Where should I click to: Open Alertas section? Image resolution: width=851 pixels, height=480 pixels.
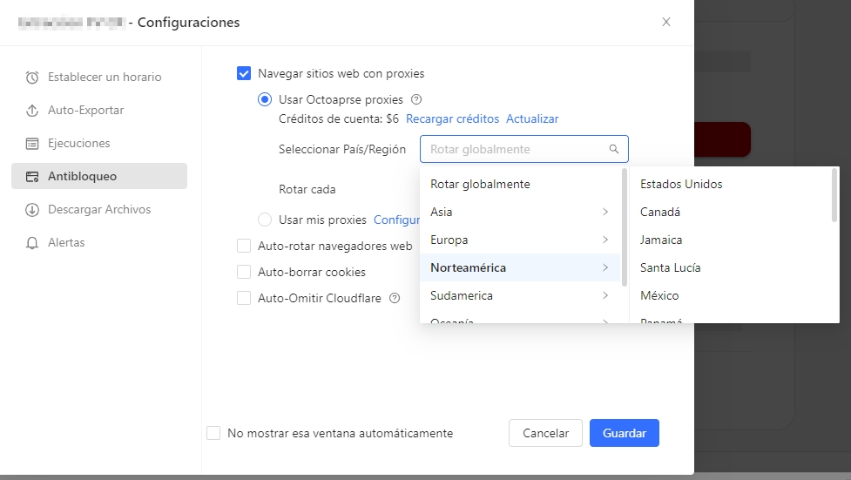(99, 243)
